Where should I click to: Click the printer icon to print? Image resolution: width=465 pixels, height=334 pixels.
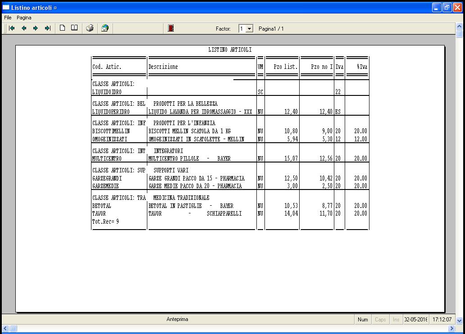pyautogui.click(x=90, y=28)
